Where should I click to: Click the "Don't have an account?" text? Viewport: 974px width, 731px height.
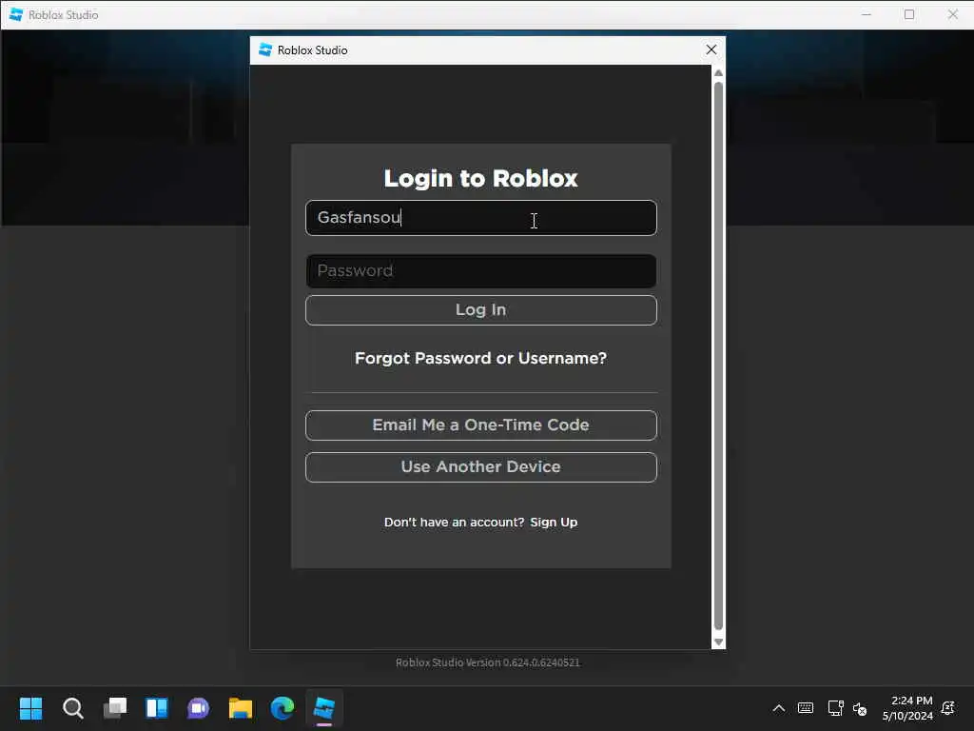454,523
